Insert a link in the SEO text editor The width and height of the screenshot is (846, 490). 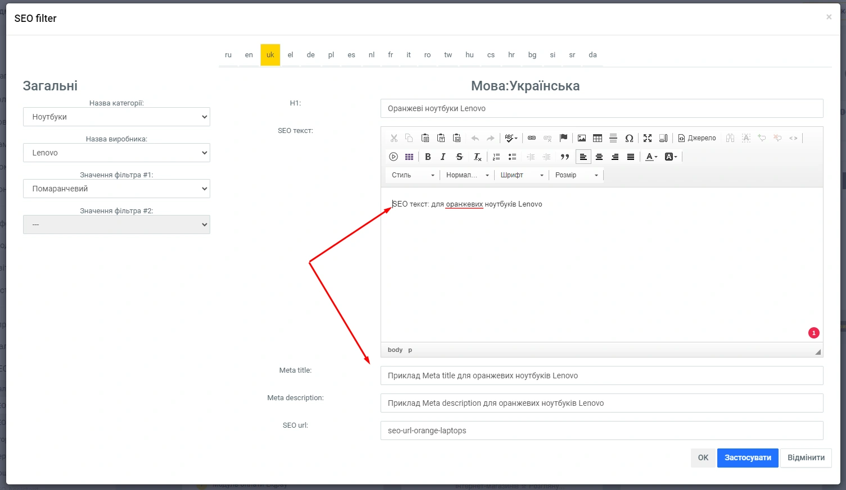point(532,138)
